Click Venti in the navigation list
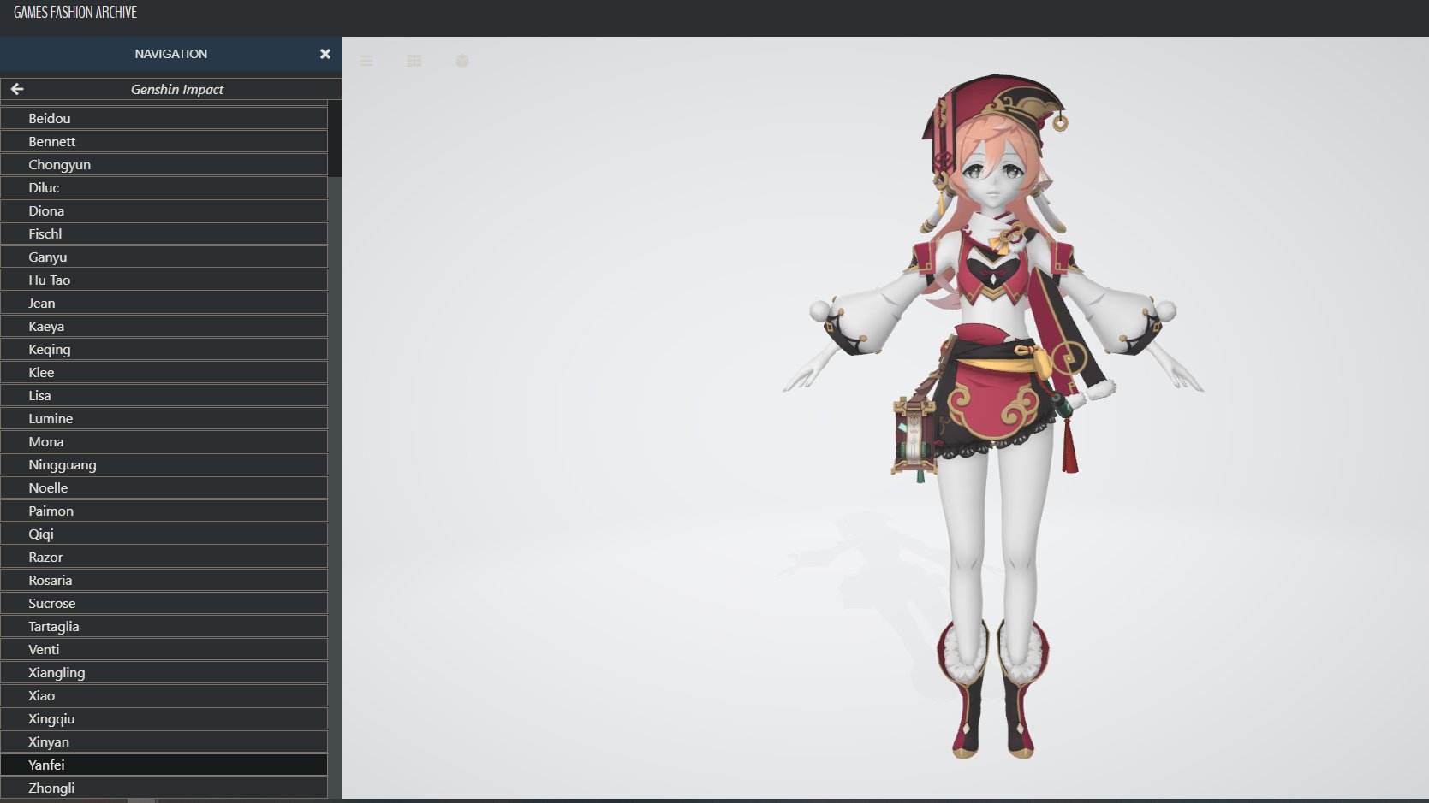The image size is (1429, 803). tap(164, 649)
